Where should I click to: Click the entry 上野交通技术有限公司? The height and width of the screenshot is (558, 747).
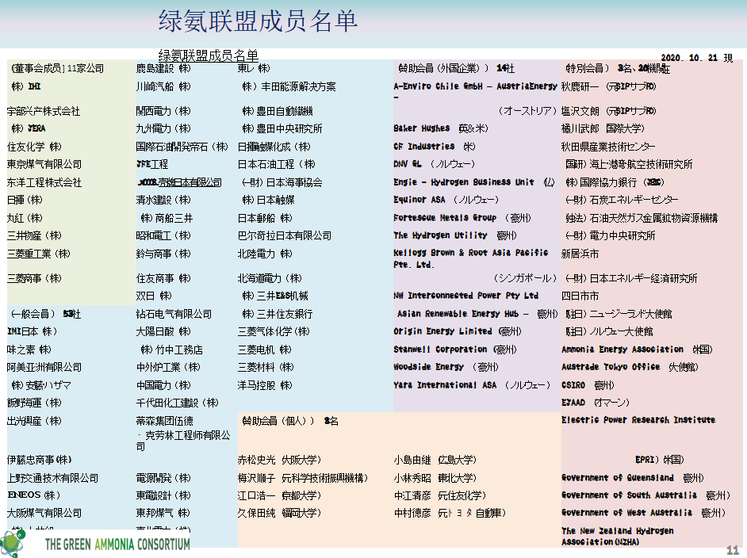click(53, 478)
